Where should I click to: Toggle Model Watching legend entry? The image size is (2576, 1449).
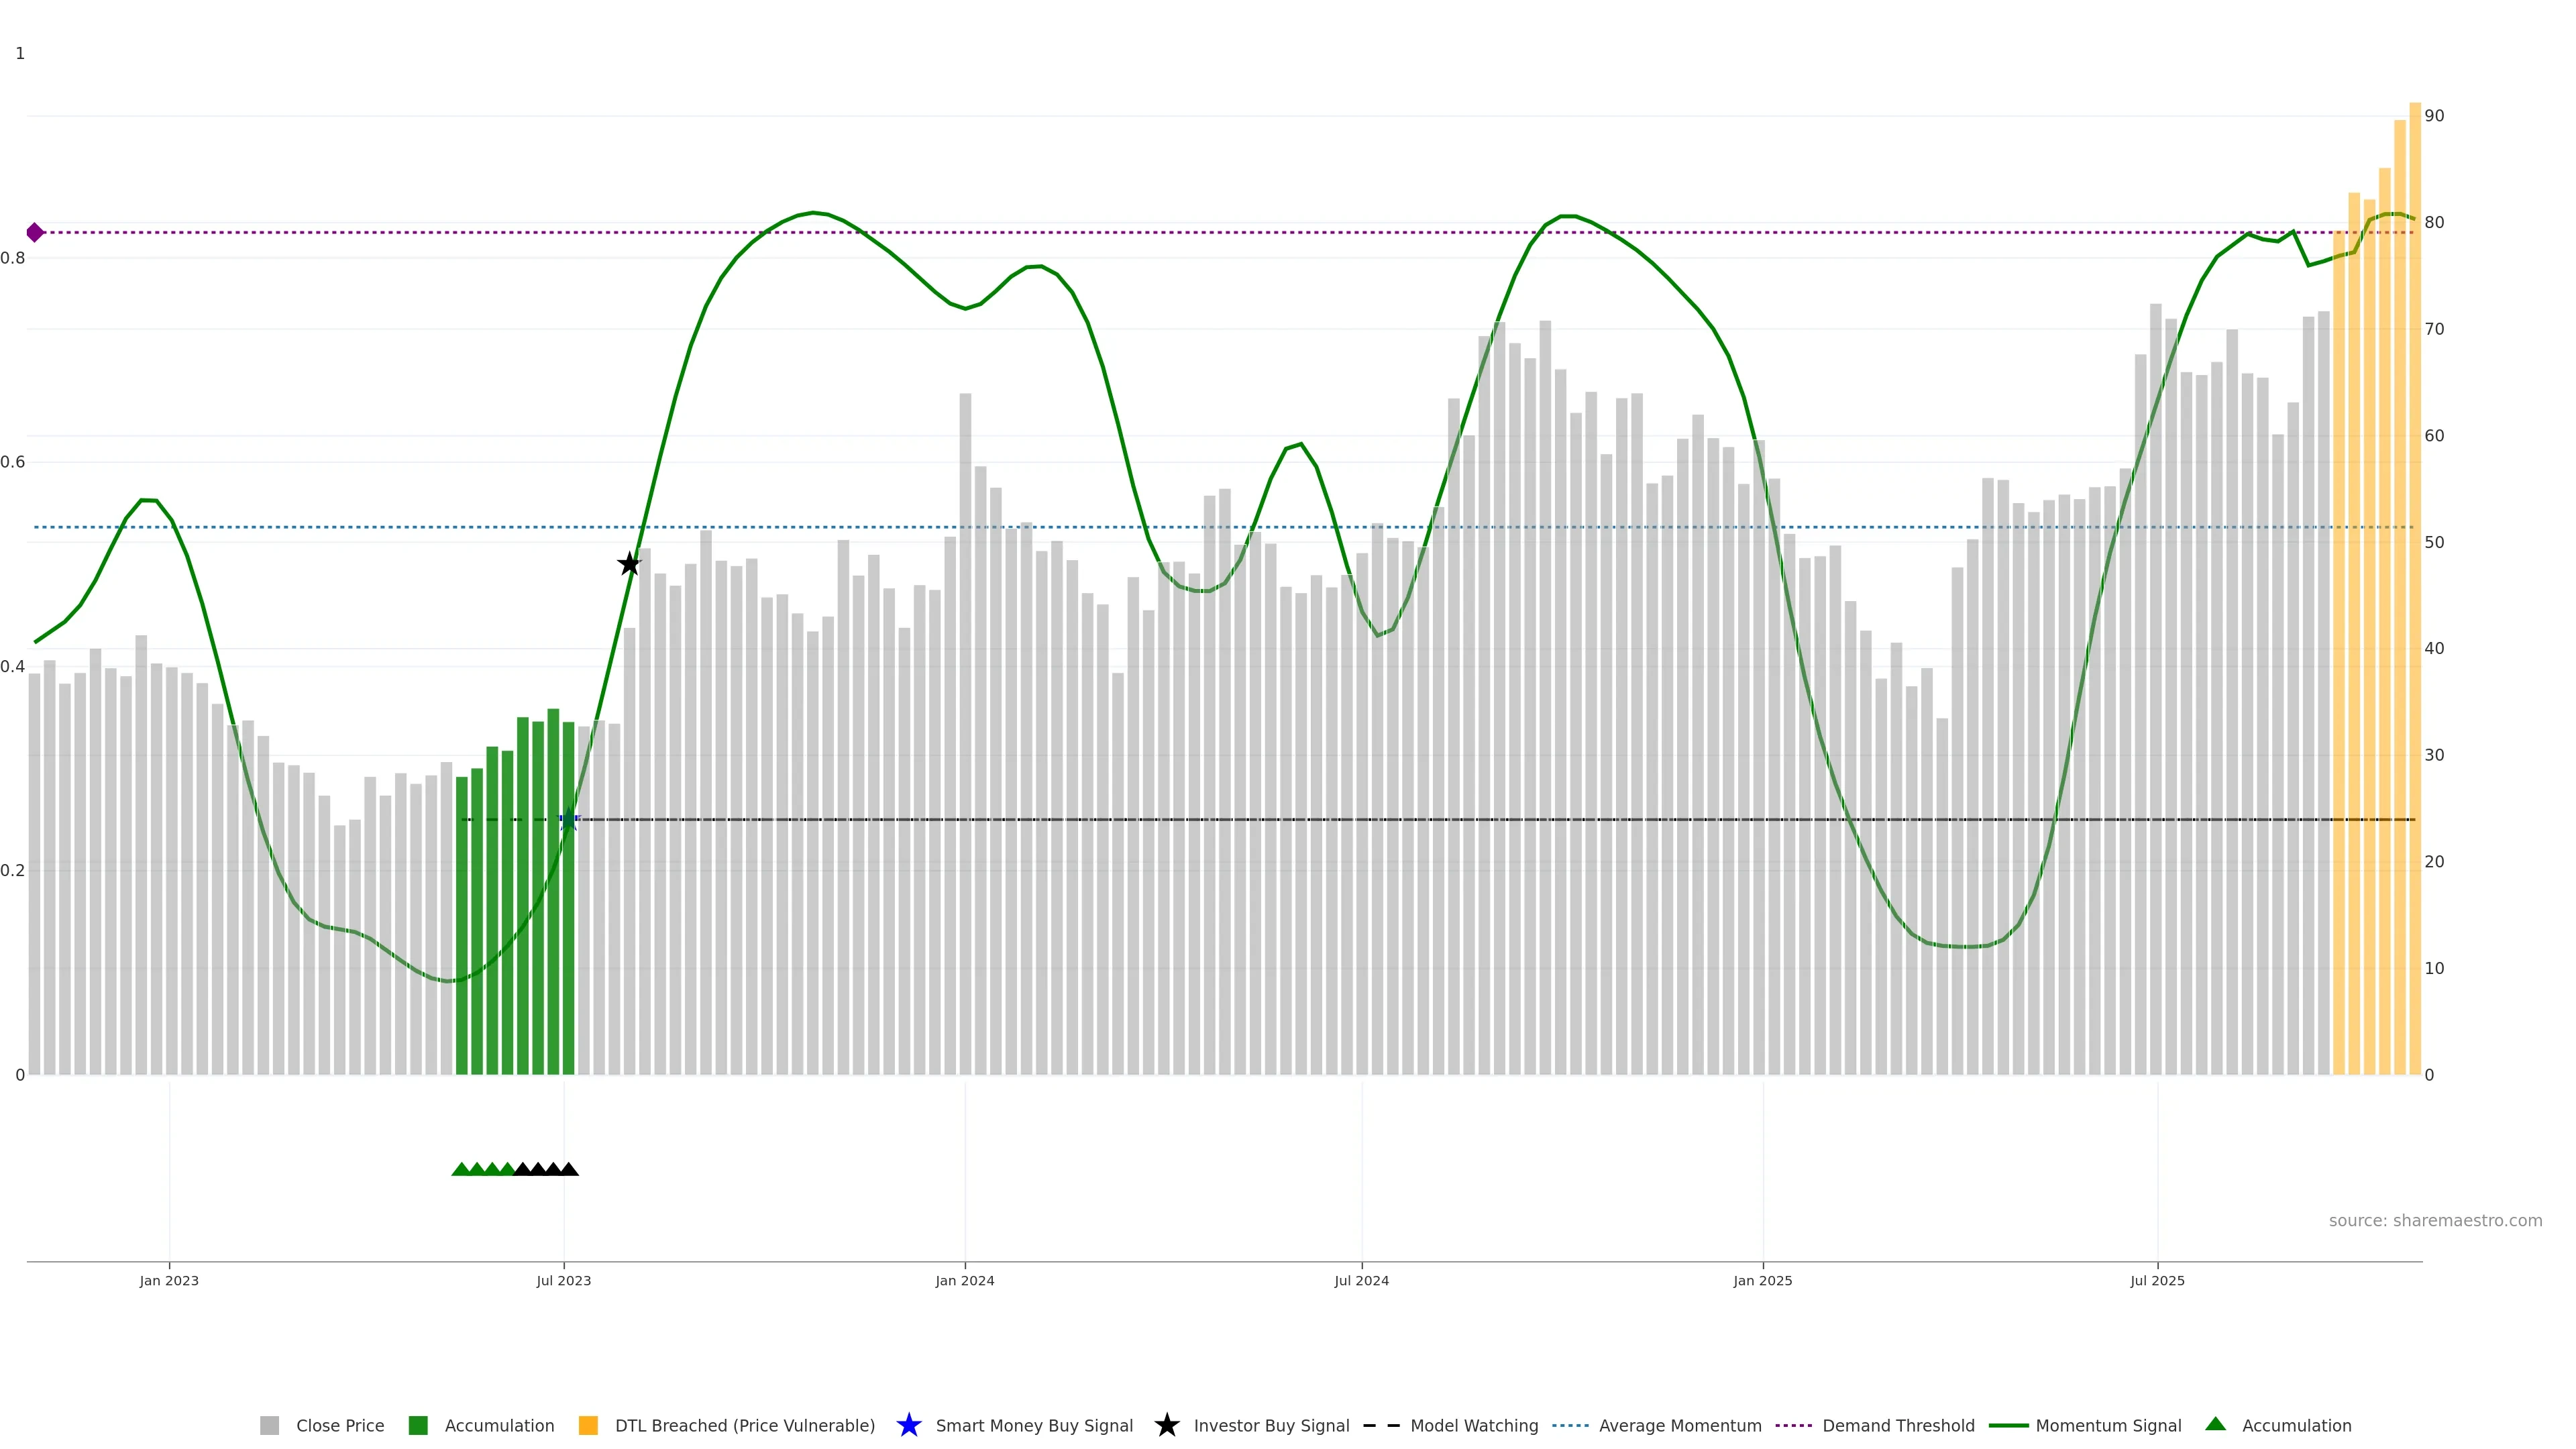click(x=1473, y=1425)
